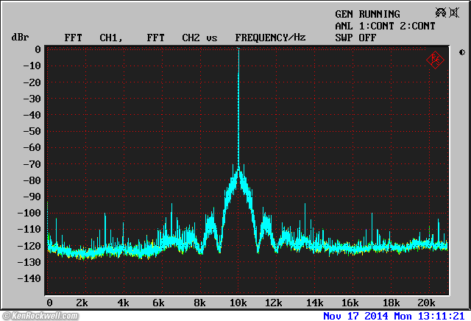This screenshot has height=321, width=471.
Task: Click the red Rohde & Schwarz diamond logo
Action: pos(435,60)
